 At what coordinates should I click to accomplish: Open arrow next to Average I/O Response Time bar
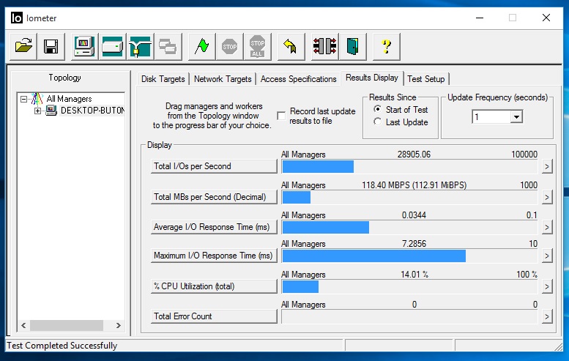547,228
